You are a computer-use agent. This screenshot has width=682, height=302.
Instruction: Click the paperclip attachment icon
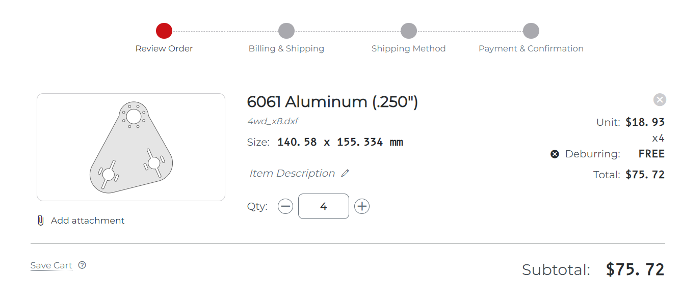(40, 221)
